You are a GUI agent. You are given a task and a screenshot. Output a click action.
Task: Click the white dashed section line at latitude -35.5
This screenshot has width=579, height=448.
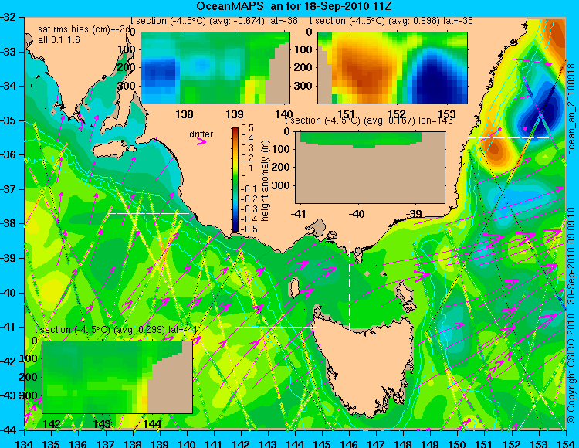(509, 137)
